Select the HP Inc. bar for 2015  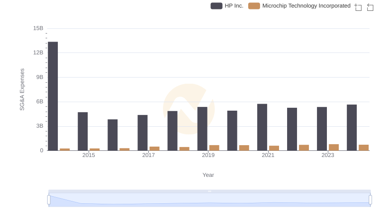point(82,131)
